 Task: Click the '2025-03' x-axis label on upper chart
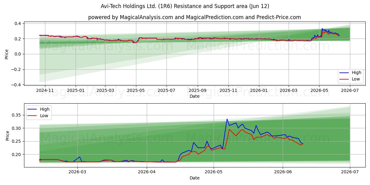click(105, 90)
